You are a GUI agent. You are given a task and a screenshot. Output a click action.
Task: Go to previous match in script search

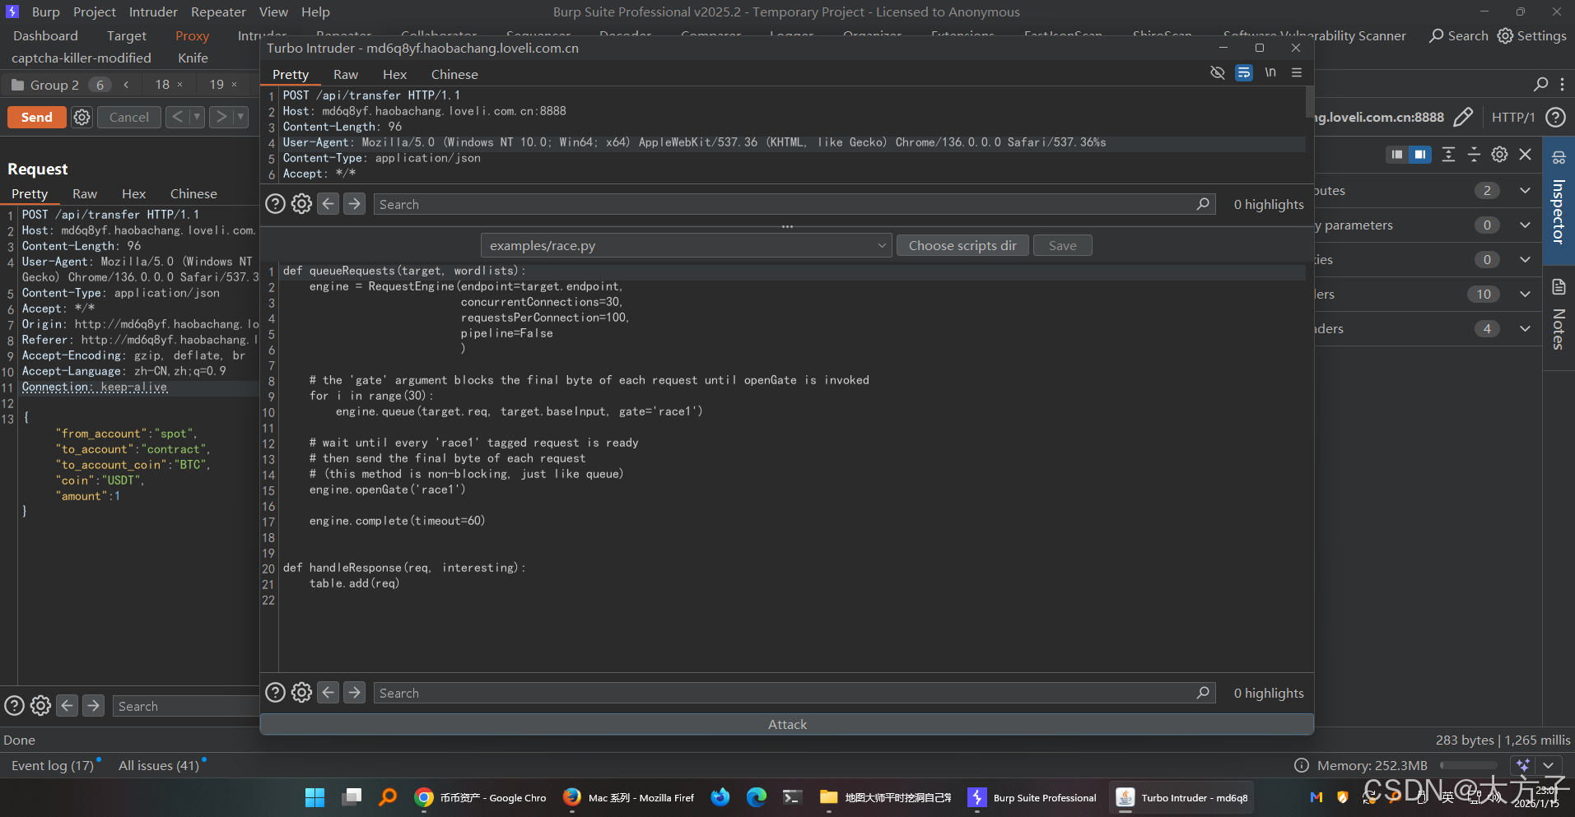(328, 692)
